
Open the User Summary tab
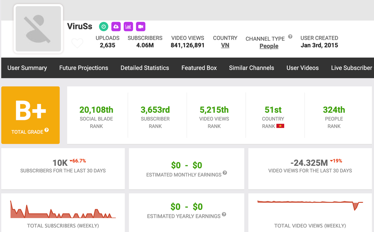tap(27, 68)
